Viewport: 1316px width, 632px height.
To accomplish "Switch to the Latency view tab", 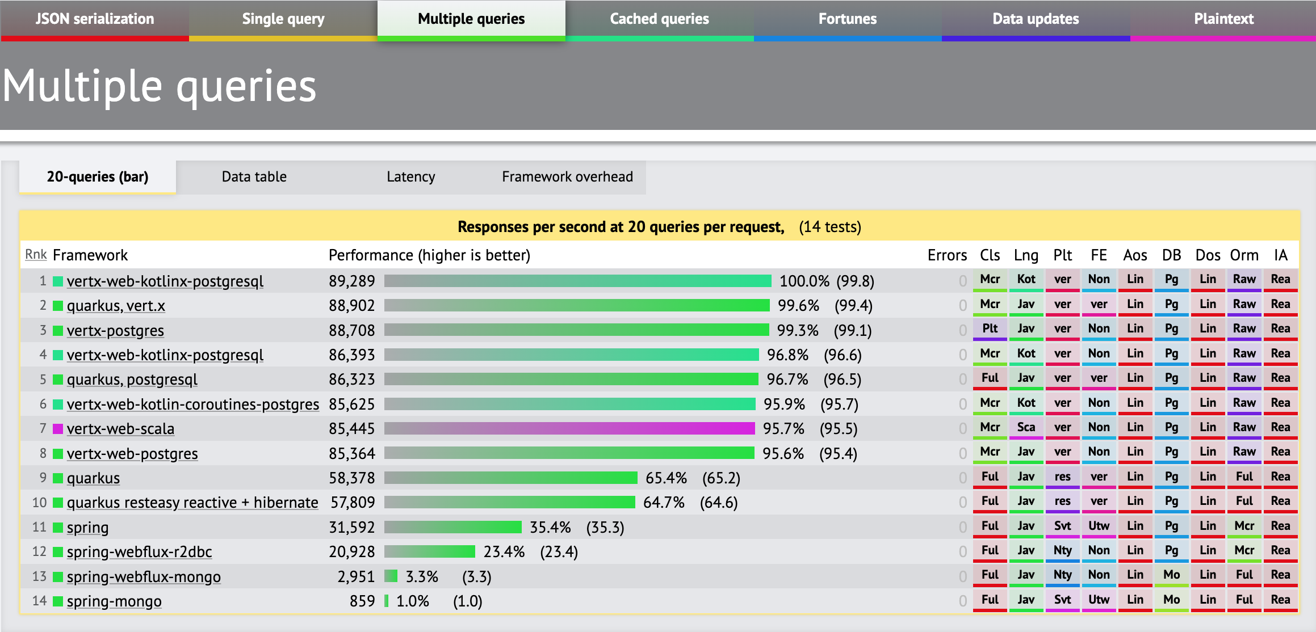I will pos(410,177).
